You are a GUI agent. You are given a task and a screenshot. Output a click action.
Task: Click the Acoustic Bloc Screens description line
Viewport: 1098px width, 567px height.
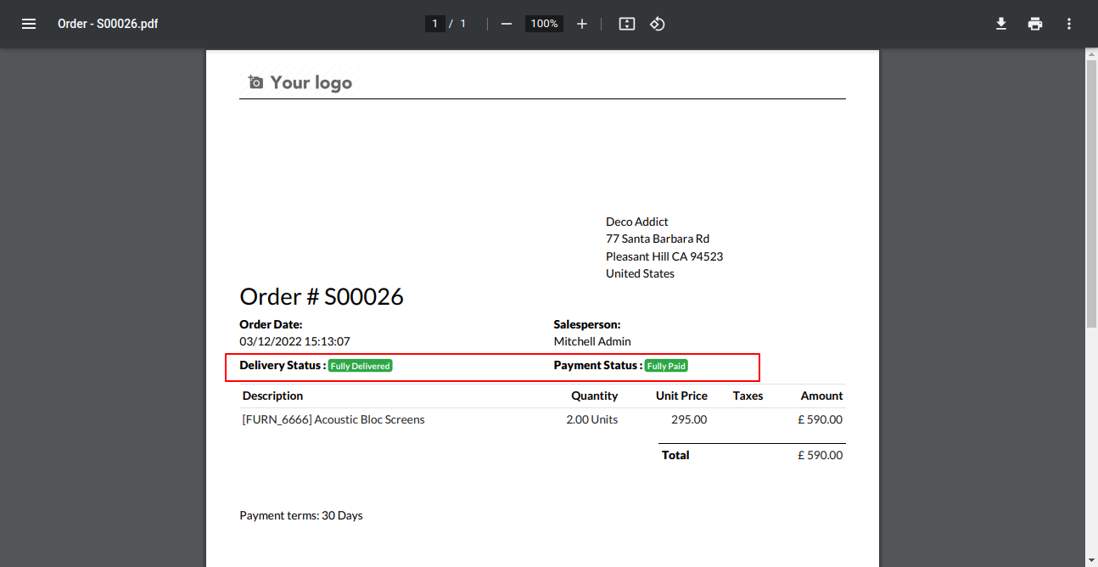click(333, 419)
